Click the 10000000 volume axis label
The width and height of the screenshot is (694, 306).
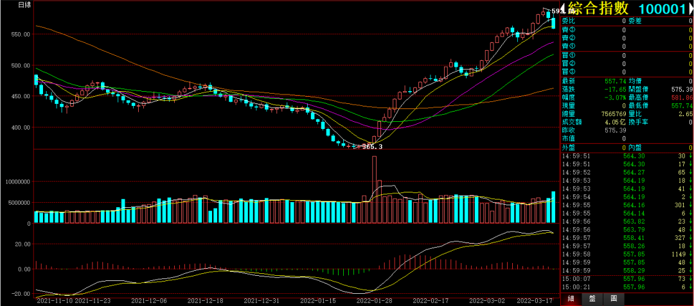coord(17,182)
